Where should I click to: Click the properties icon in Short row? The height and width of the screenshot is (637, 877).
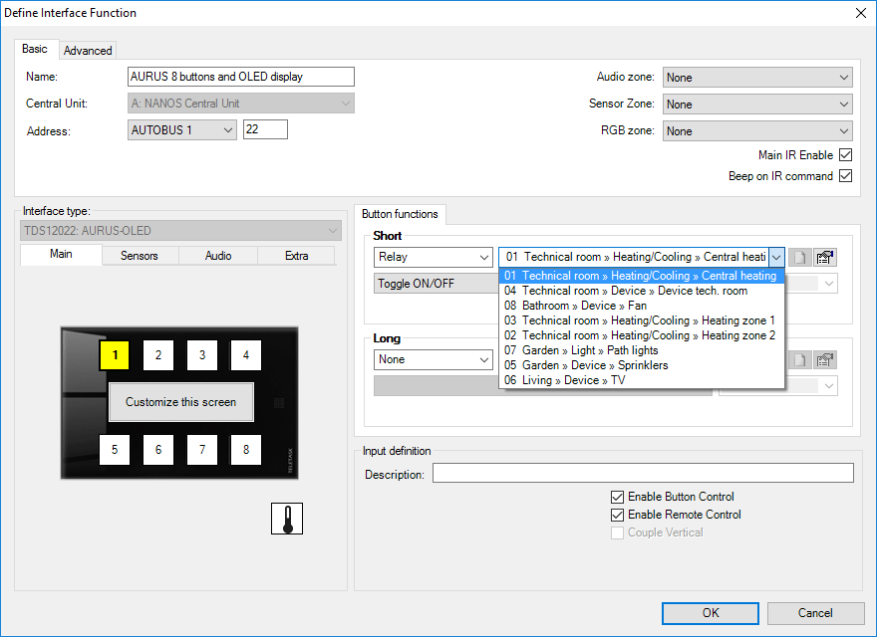(824, 257)
